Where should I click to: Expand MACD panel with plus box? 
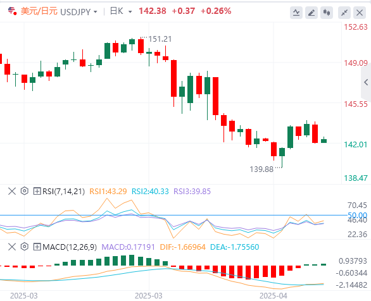point(37,247)
